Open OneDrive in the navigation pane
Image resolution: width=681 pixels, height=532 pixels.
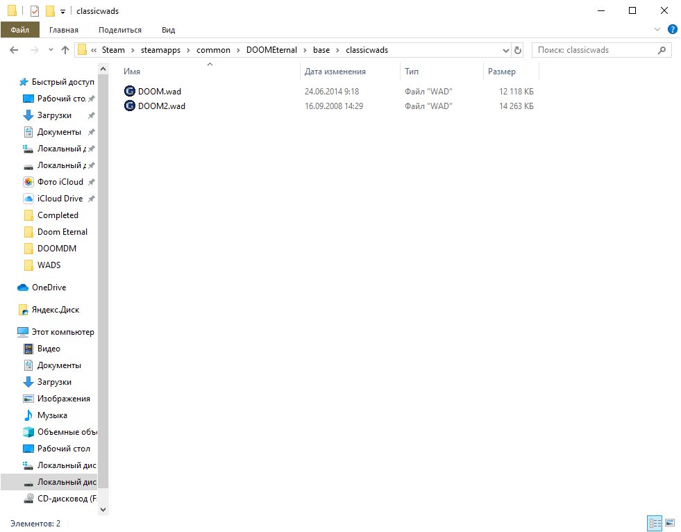point(49,288)
